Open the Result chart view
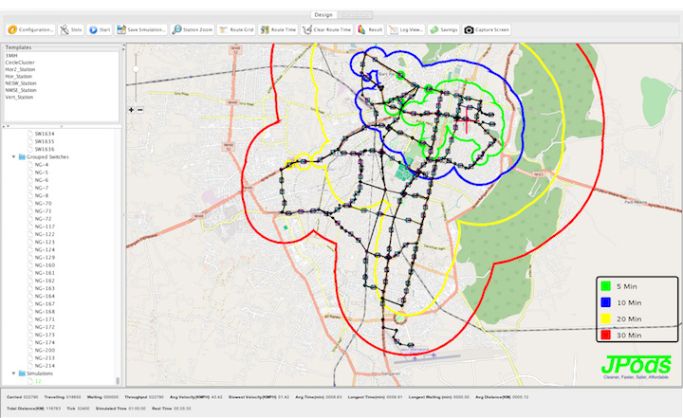Screen dimensions: 683x418 (x=371, y=29)
